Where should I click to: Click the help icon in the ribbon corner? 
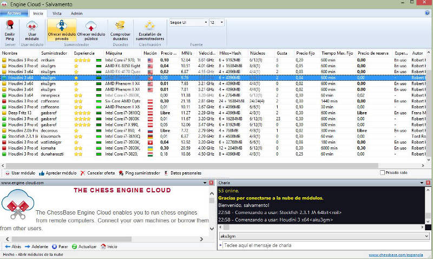click(427, 12)
